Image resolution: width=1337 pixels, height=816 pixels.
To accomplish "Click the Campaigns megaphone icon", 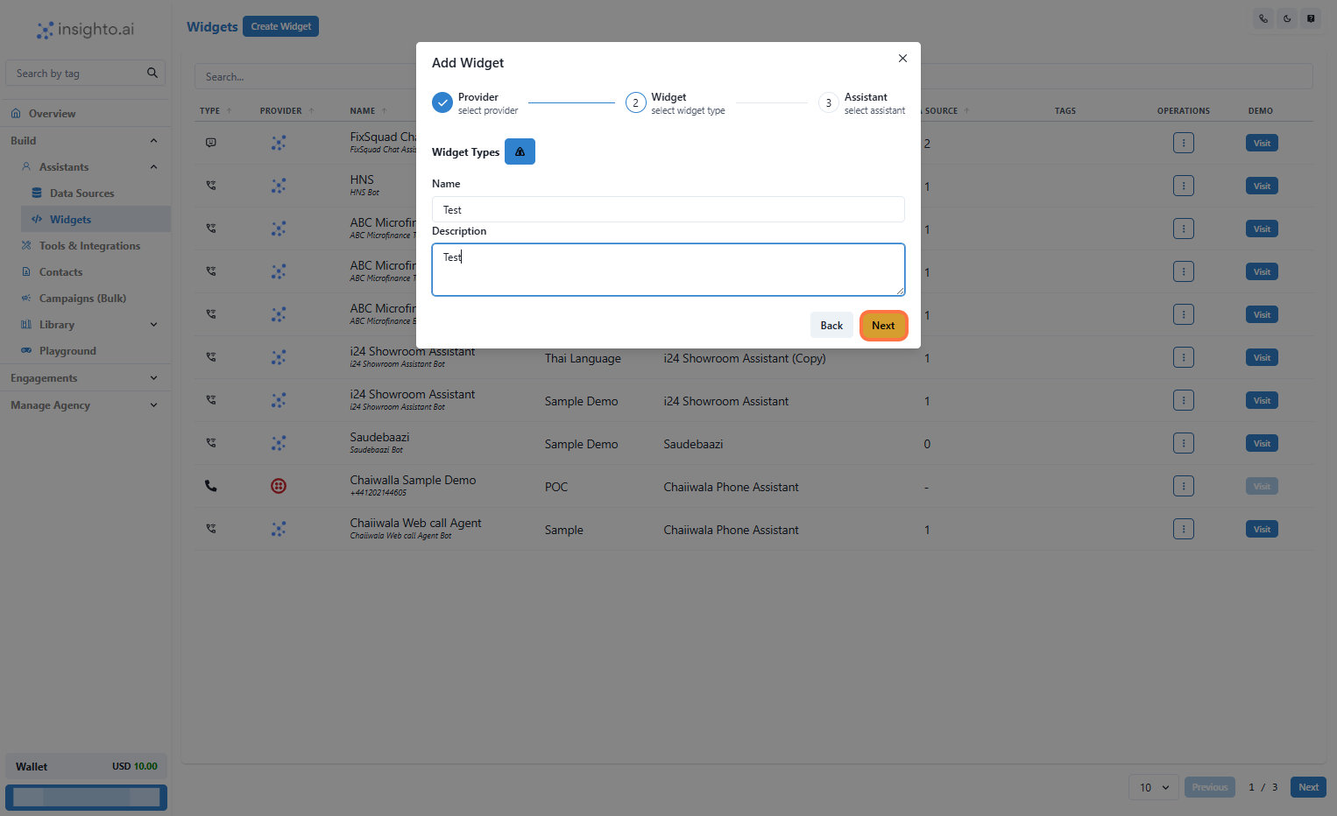I will [26, 298].
